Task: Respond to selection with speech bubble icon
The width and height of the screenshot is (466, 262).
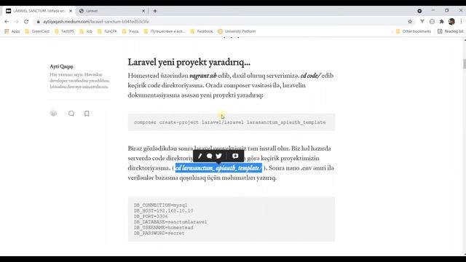Action: 210,156
